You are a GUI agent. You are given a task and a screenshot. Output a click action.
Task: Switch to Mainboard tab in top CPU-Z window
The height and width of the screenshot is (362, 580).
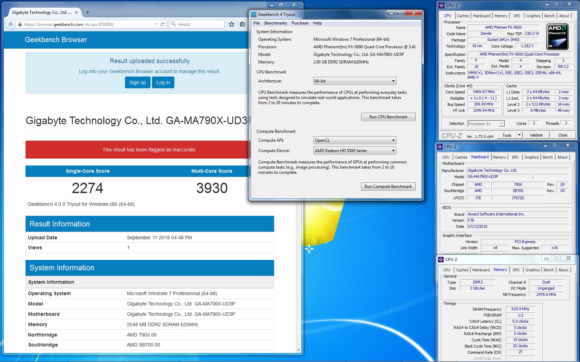click(x=482, y=16)
